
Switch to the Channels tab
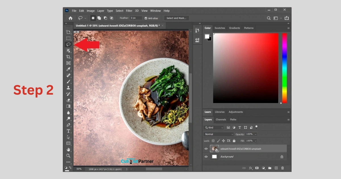click(221, 120)
